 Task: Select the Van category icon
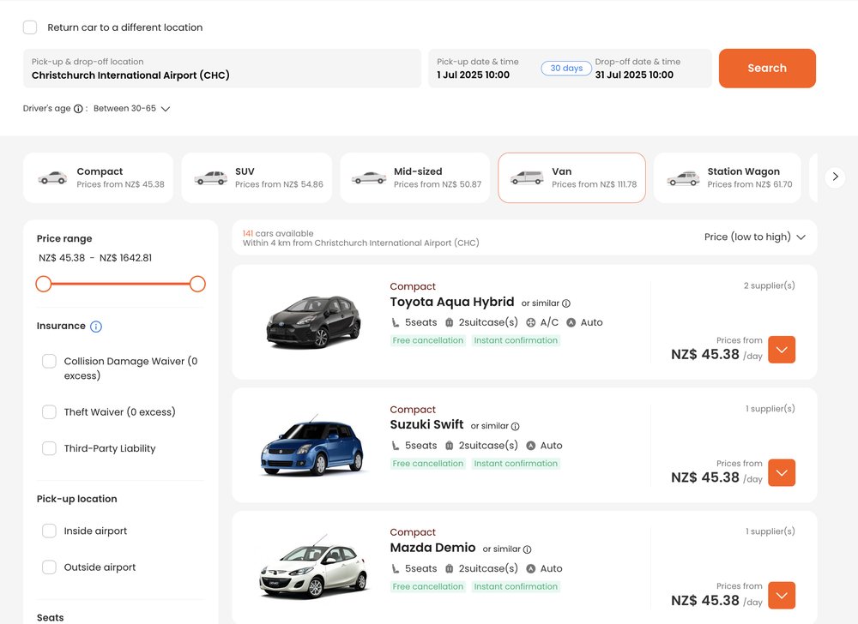point(526,177)
